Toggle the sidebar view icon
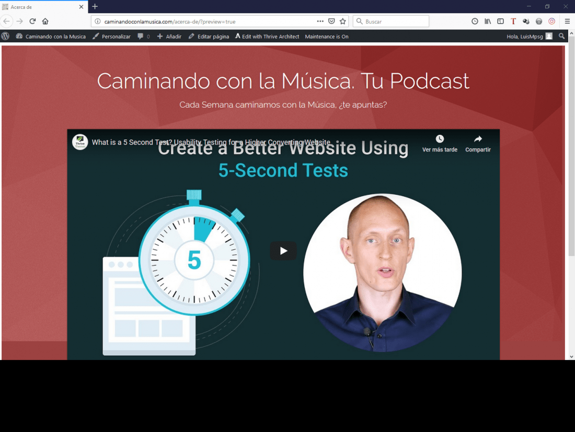Screen dimensions: 575x432 pyautogui.click(x=500, y=21)
